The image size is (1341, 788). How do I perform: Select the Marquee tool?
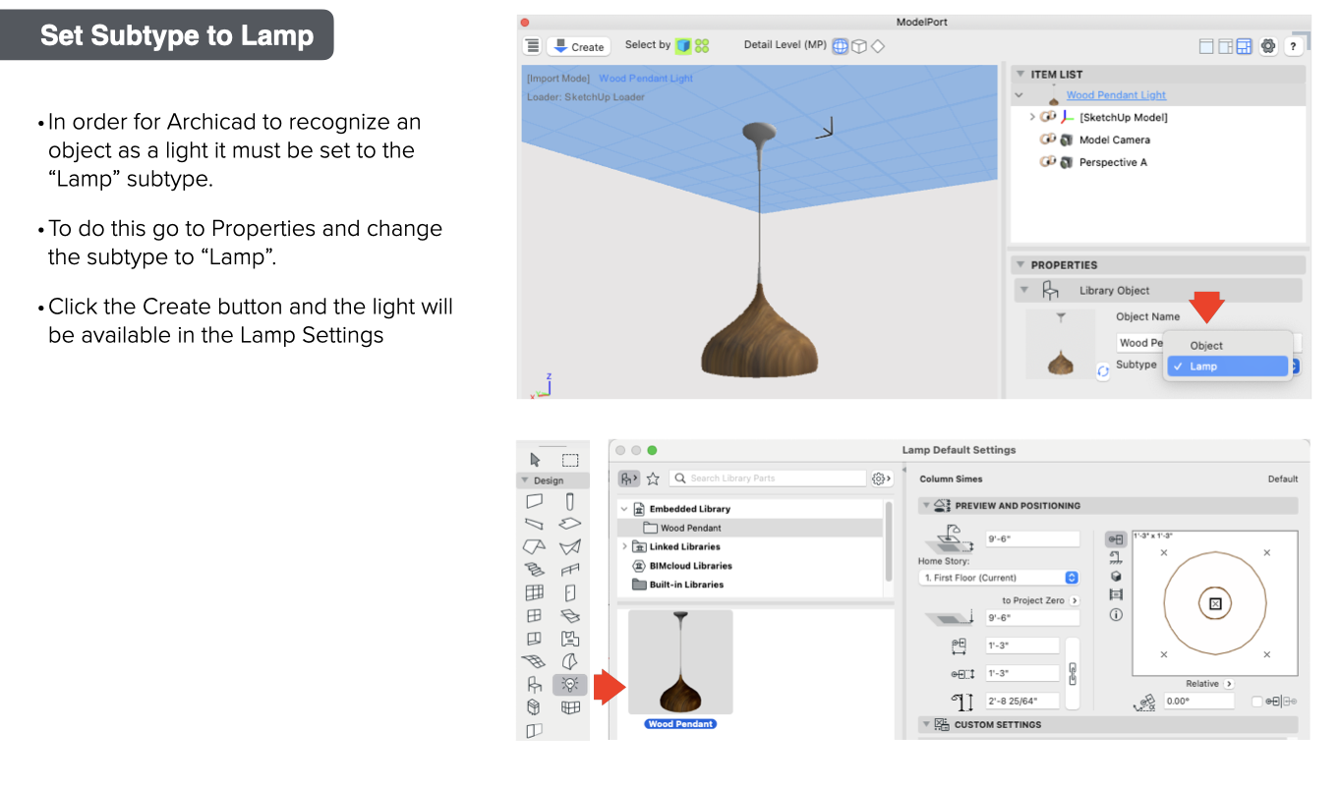(x=570, y=460)
